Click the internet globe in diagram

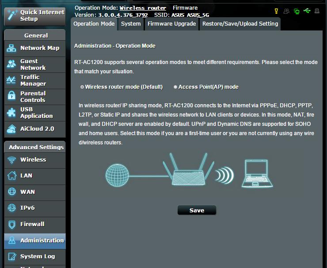coord(117,175)
